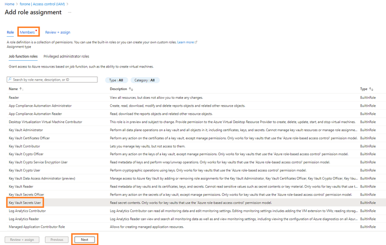The height and width of the screenshot is (245, 386).
Task: Select the Key Vault Reader role
Action: (21, 187)
